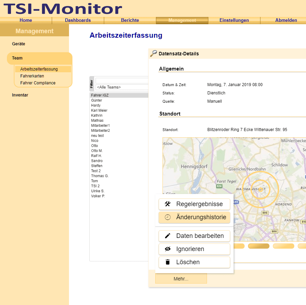Click the darker golden button below the map
This screenshot has height=305, width=306.
259,246
